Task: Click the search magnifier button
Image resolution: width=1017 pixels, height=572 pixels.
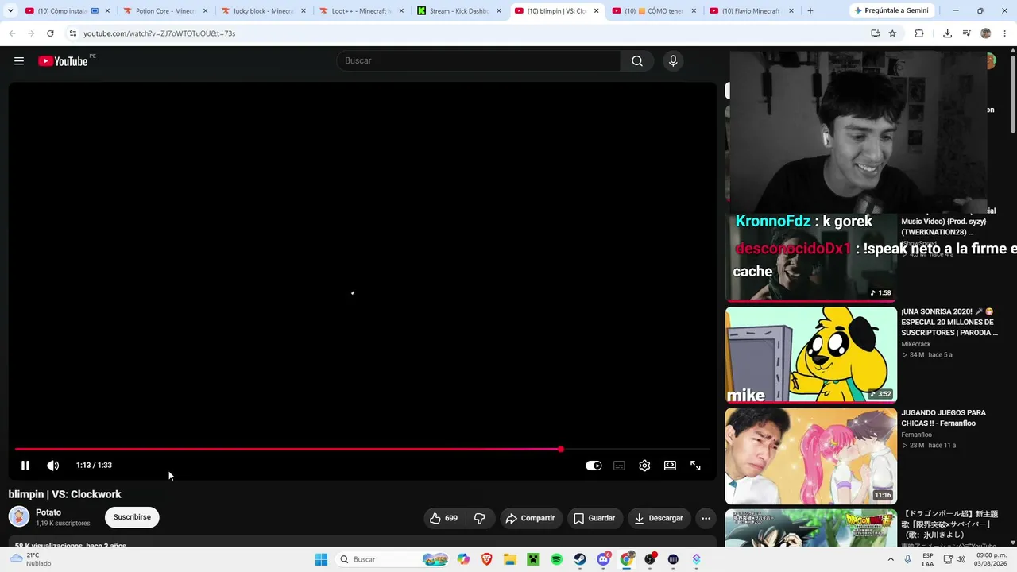Action: 637,61
